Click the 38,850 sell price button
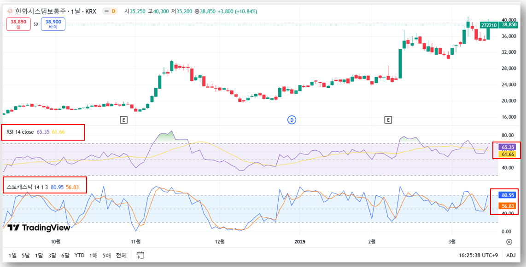This screenshot has width=526, height=267. [x=18, y=24]
